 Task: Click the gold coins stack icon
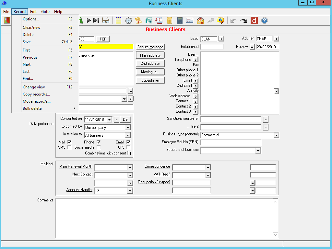[x=169, y=20]
